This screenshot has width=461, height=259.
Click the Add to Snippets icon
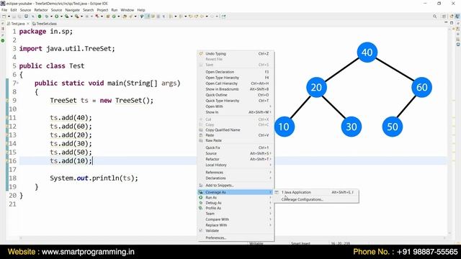(201, 186)
